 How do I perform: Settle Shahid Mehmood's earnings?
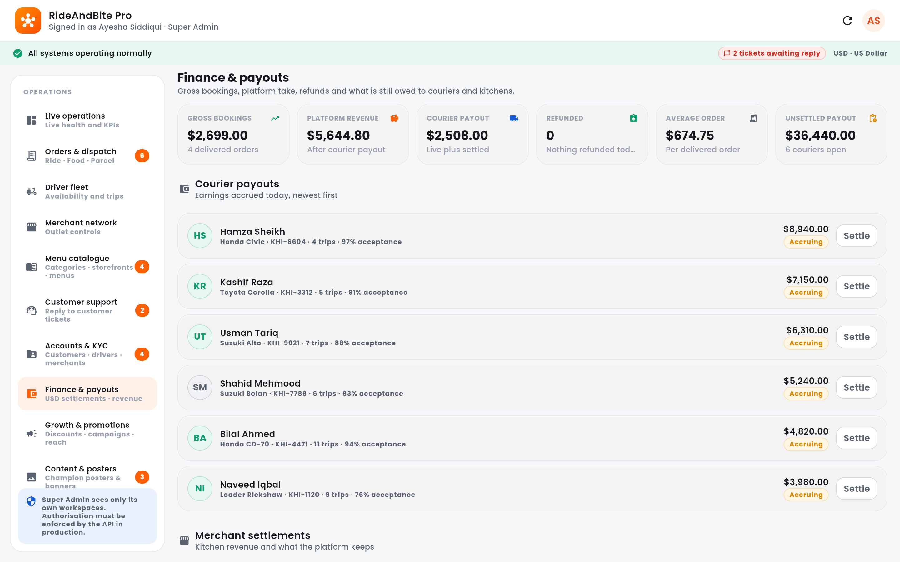pos(857,387)
